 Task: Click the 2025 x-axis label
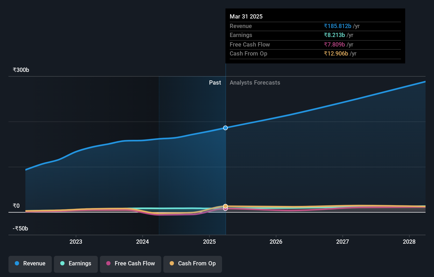coord(209,242)
